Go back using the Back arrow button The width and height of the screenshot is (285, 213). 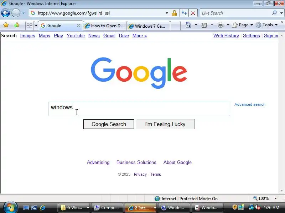5,13
